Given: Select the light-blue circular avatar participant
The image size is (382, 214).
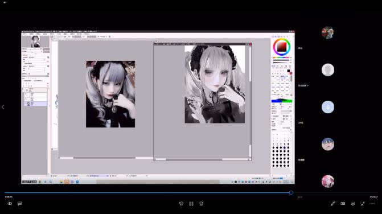Looking at the screenshot, I should click(x=328, y=107).
